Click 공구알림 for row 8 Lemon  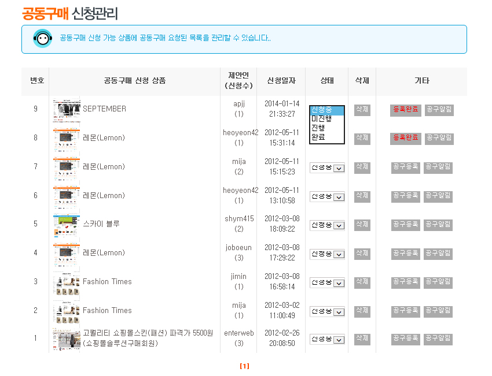coord(439,138)
